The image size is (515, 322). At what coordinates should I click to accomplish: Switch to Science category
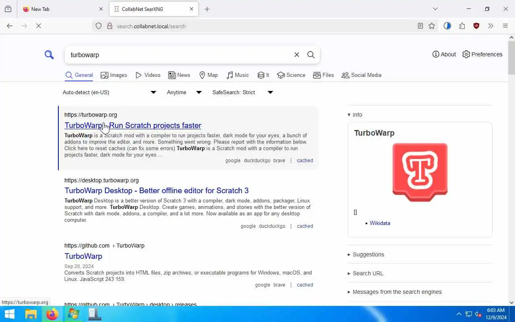[291, 75]
